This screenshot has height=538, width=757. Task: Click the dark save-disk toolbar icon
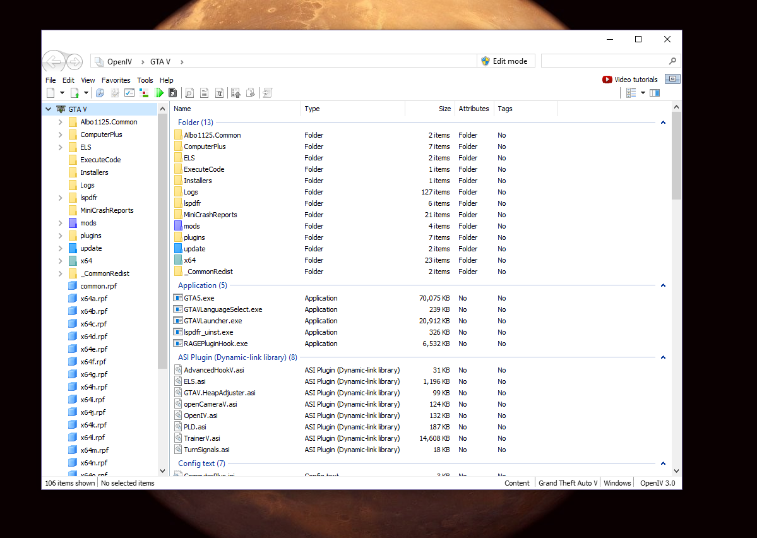point(172,93)
